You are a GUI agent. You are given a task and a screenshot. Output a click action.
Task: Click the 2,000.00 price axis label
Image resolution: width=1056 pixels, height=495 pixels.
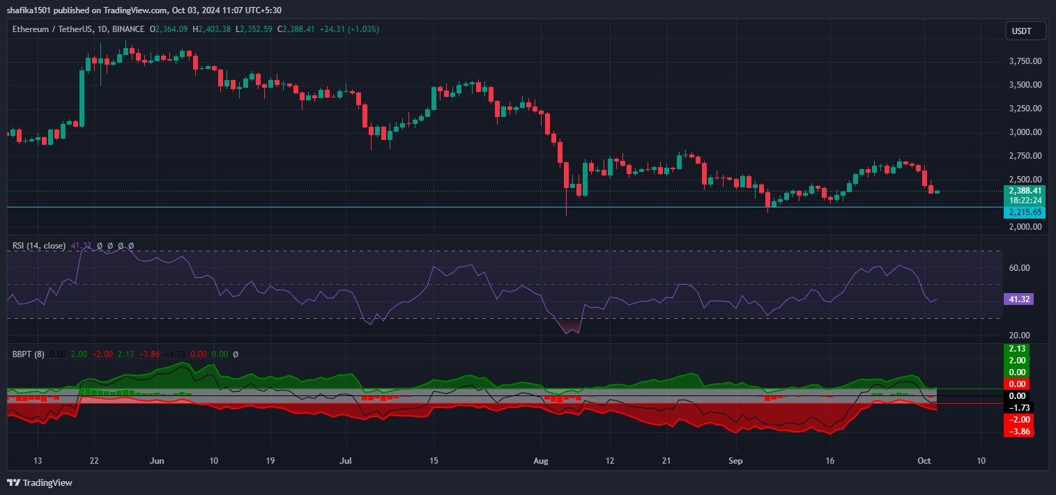[1025, 227]
